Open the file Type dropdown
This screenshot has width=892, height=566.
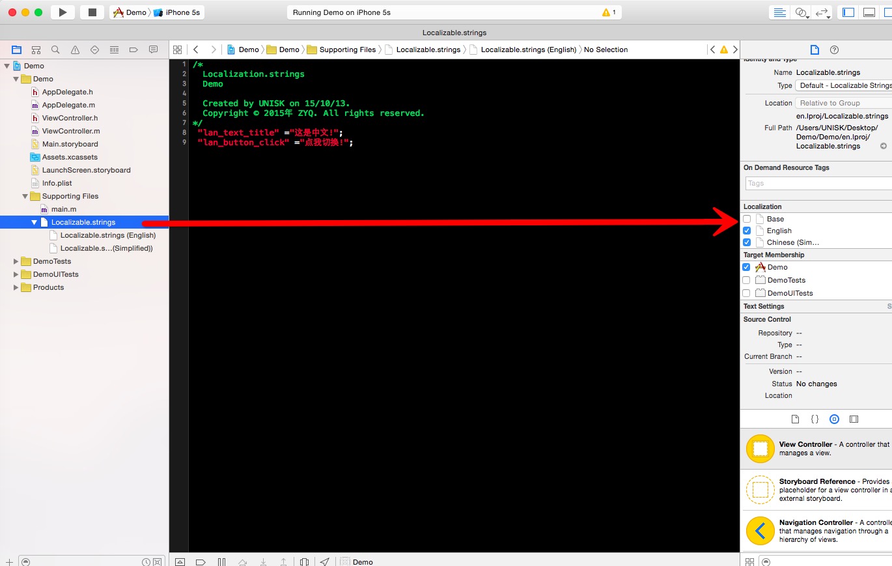point(844,85)
